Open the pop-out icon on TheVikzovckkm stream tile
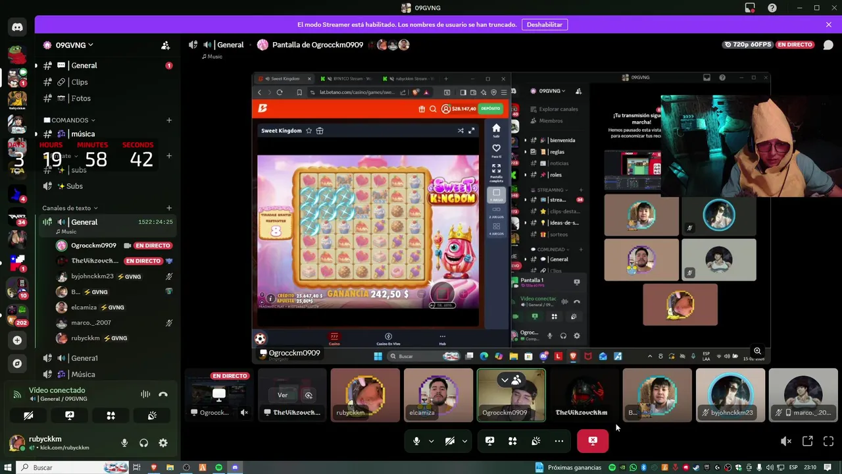 click(309, 395)
